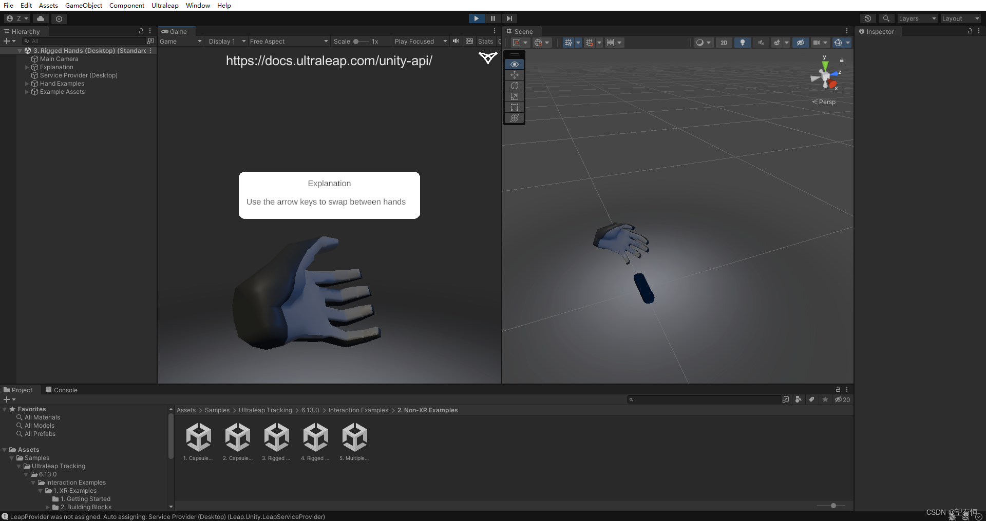Click search by type icon in Project

coord(799,399)
